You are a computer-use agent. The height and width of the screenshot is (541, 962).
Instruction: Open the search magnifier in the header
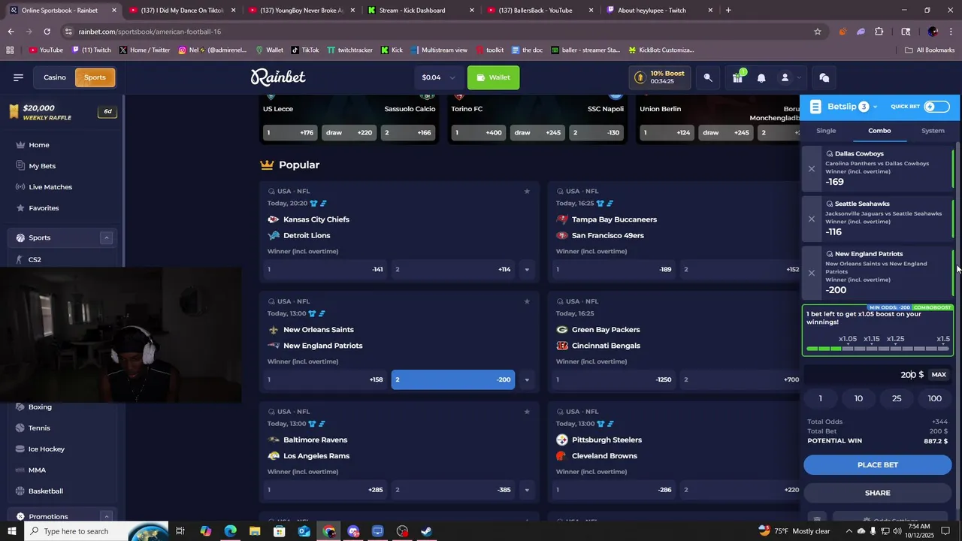coord(708,77)
